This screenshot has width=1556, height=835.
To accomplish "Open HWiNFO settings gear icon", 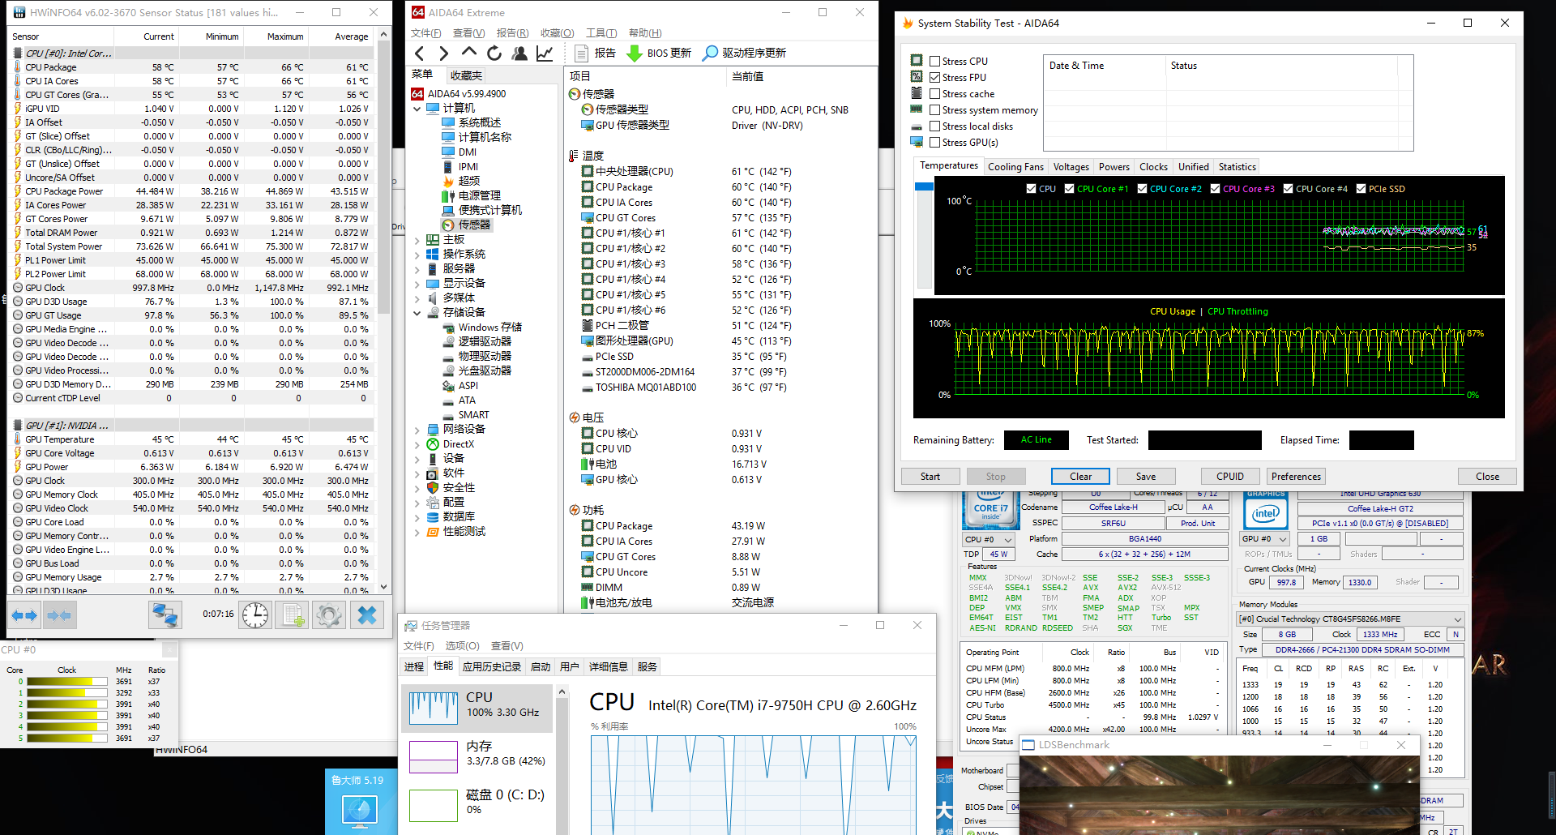I will point(329,615).
